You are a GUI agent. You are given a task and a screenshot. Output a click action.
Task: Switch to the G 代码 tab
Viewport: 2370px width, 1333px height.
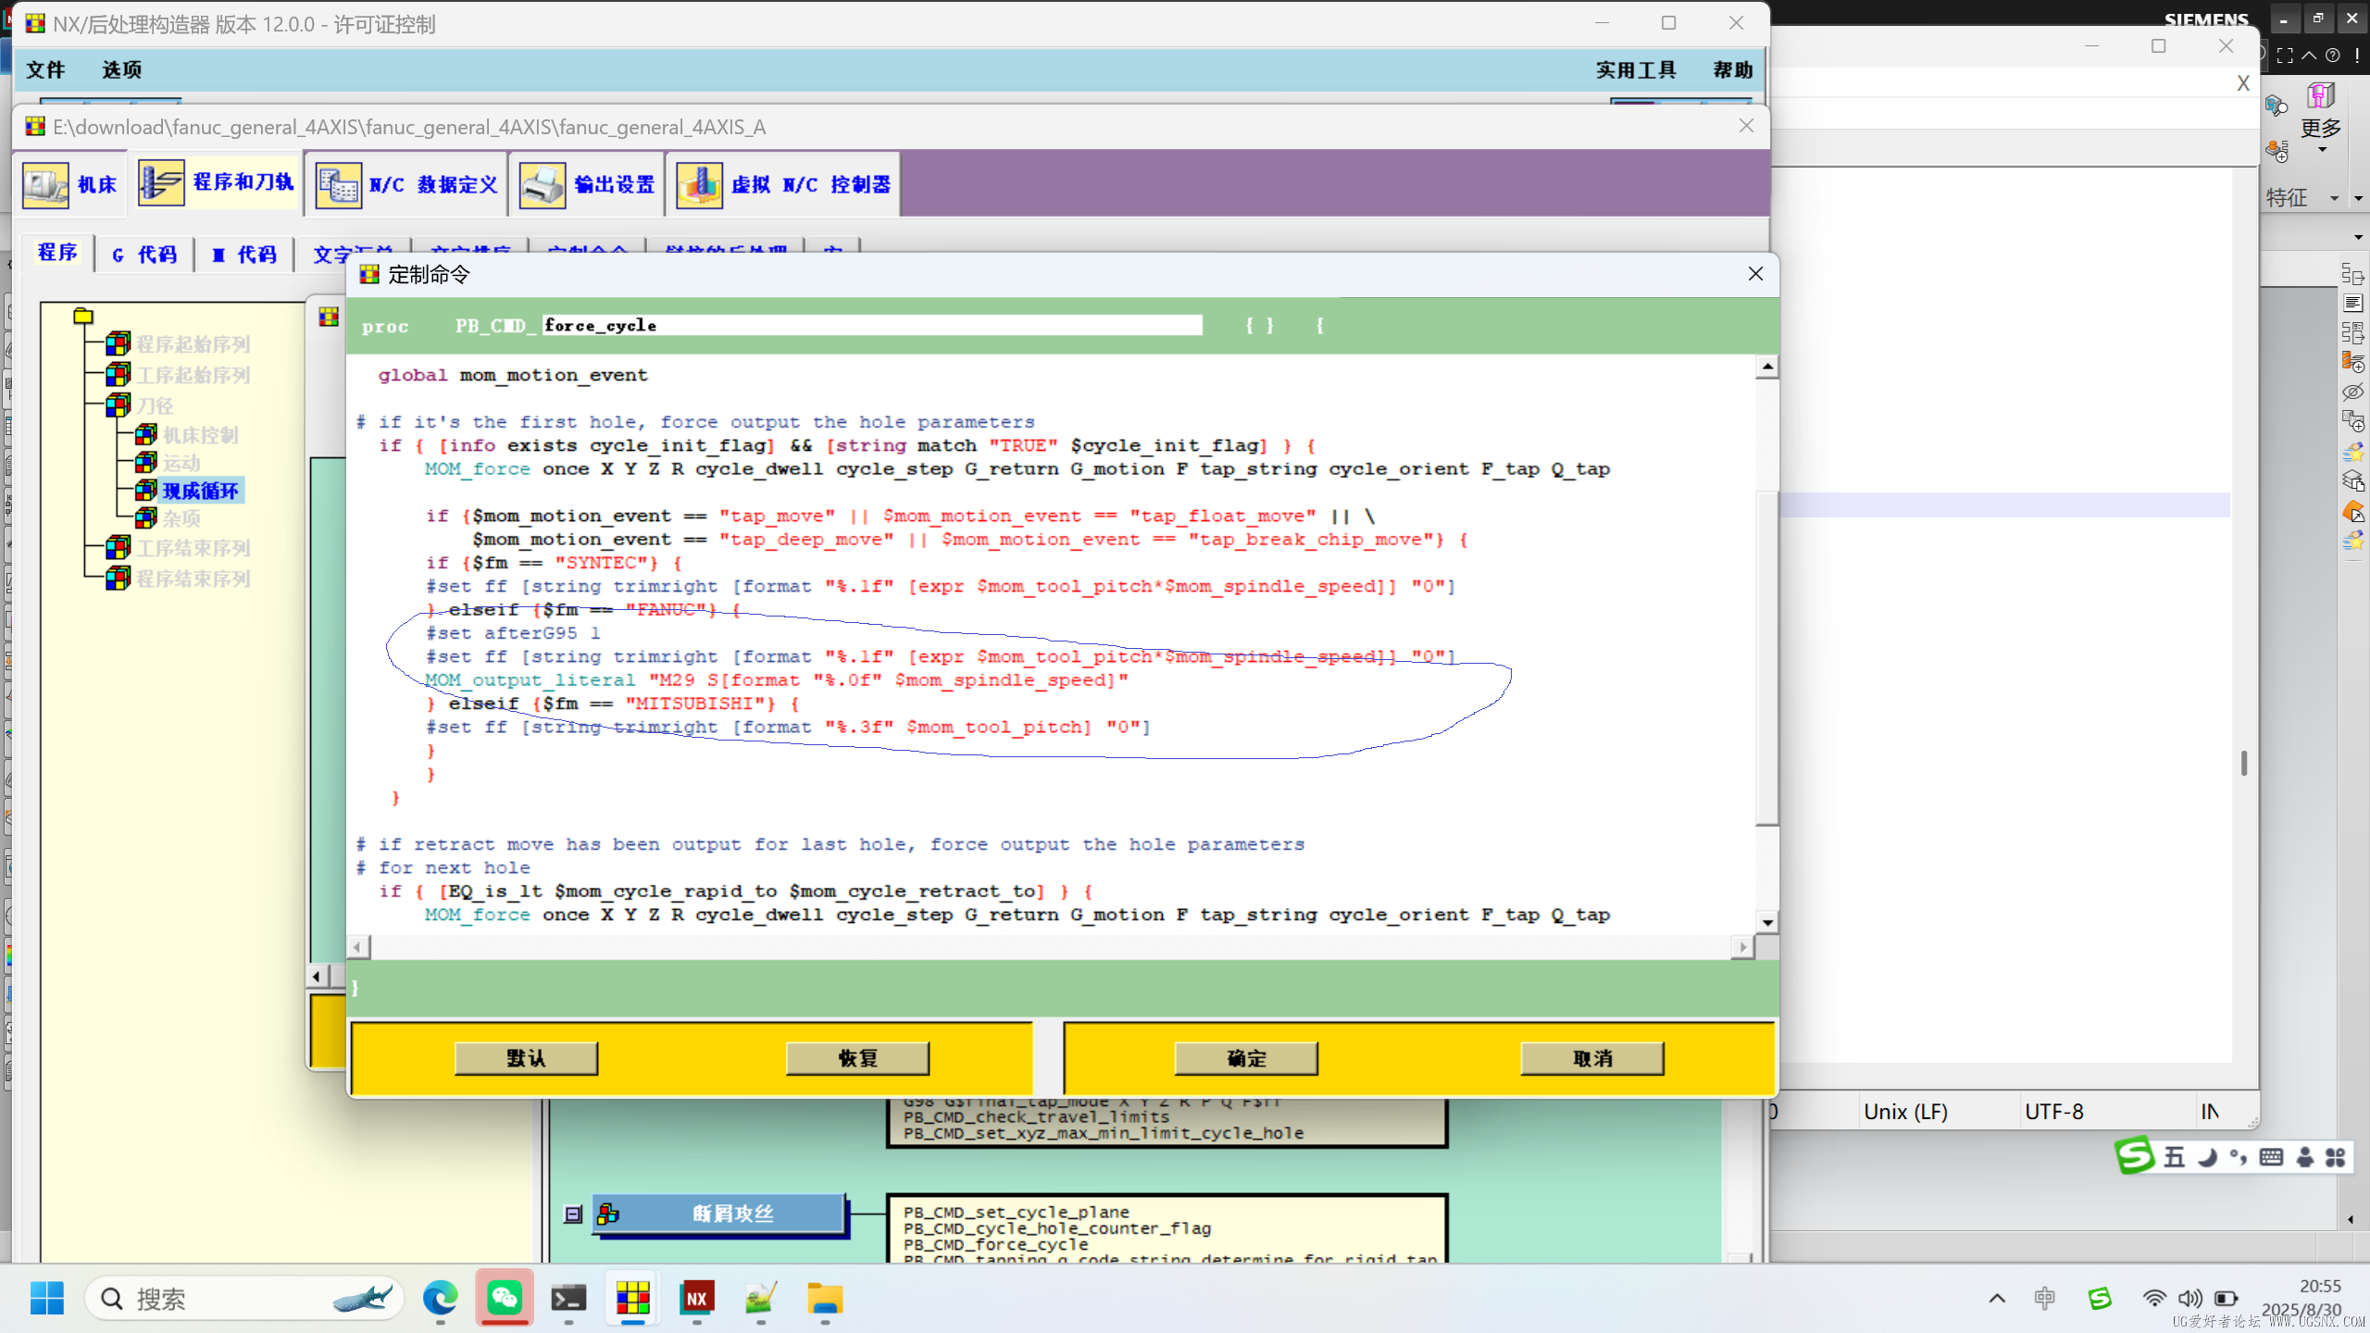tap(144, 254)
